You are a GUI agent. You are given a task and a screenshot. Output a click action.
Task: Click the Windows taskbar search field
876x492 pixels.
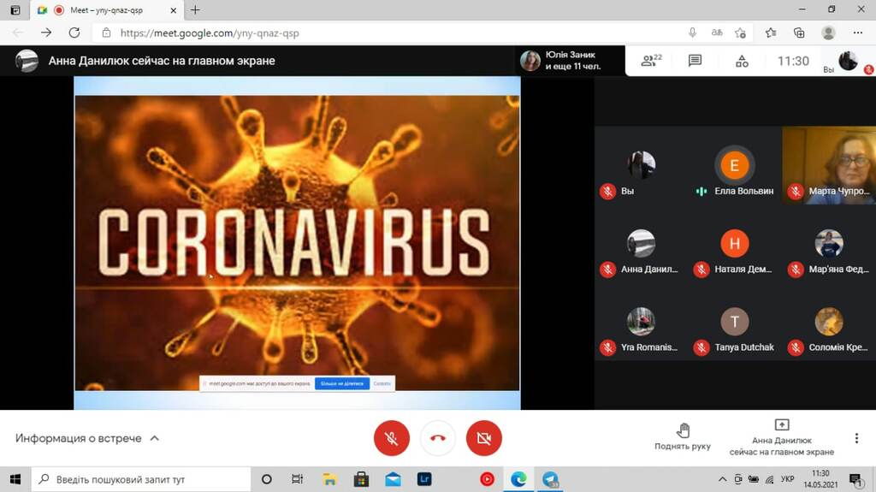pos(141,479)
